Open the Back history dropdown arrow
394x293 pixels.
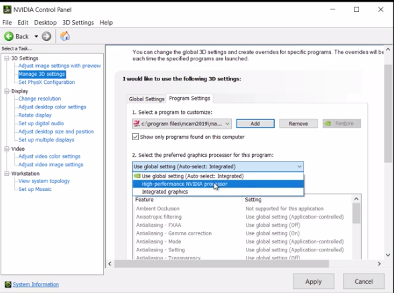pyautogui.click(x=36, y=36)
